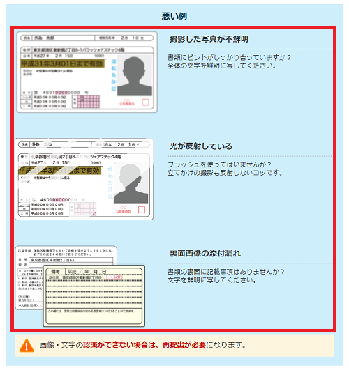Click the '備考' label on yellow card
Image resolution: width=349 pixels, height=368 pixels.
coord(55,272)
